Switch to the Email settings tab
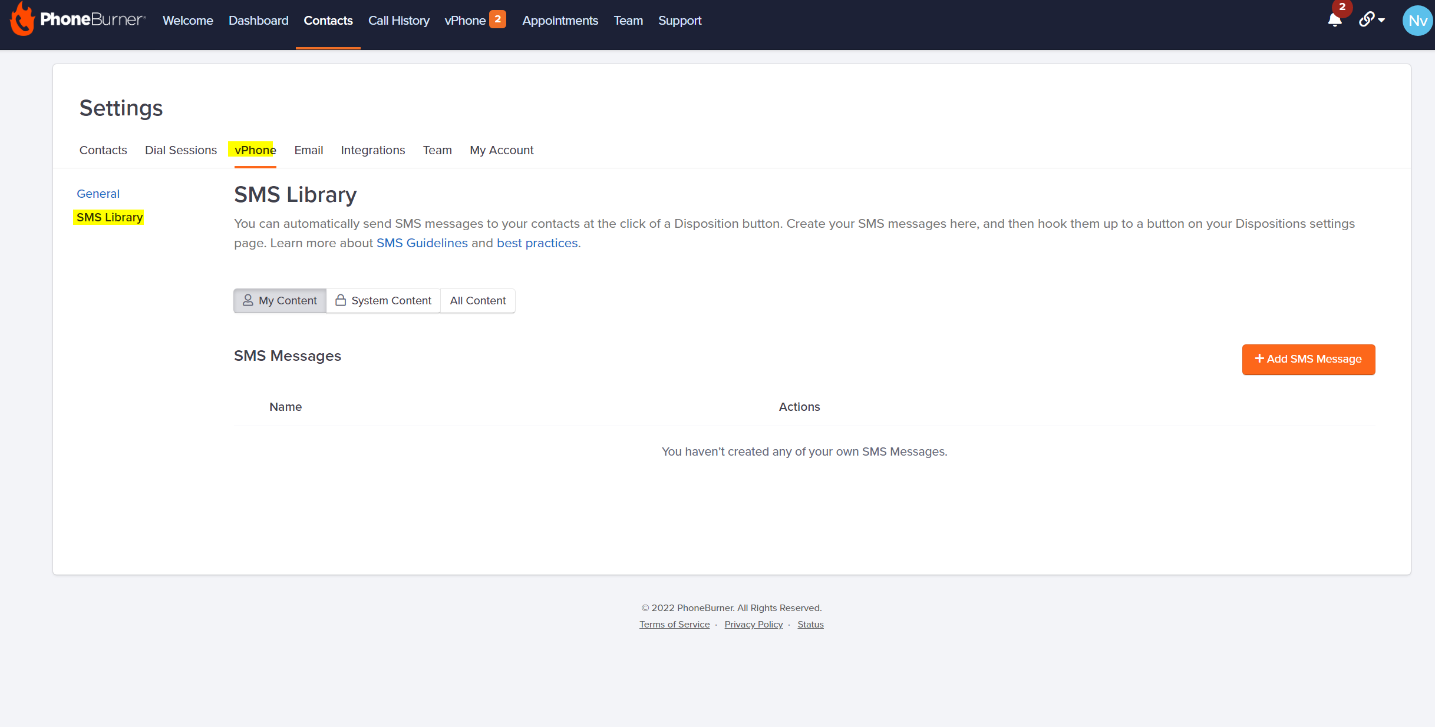This screenshot has width=1435, height=727. (x=309, y=150)
